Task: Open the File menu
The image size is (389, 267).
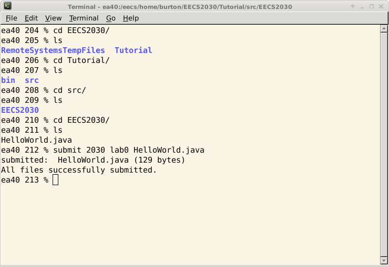Action: pyautogui.click(x=12, y=18)
